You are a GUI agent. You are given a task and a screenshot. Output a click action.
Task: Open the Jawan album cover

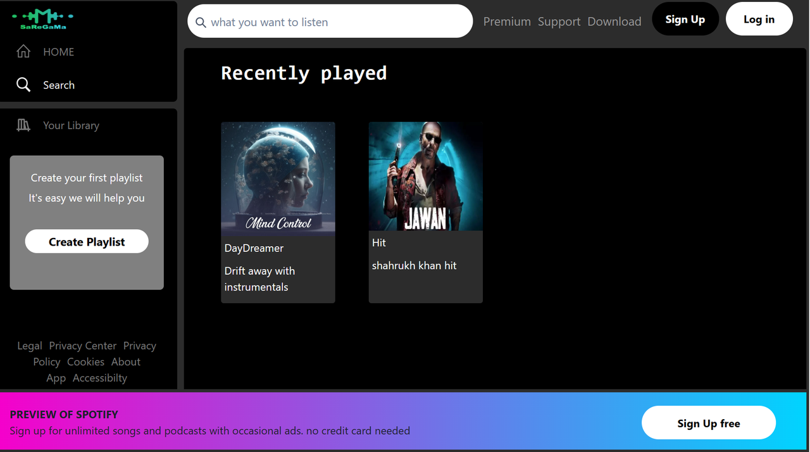click(425, 176)
